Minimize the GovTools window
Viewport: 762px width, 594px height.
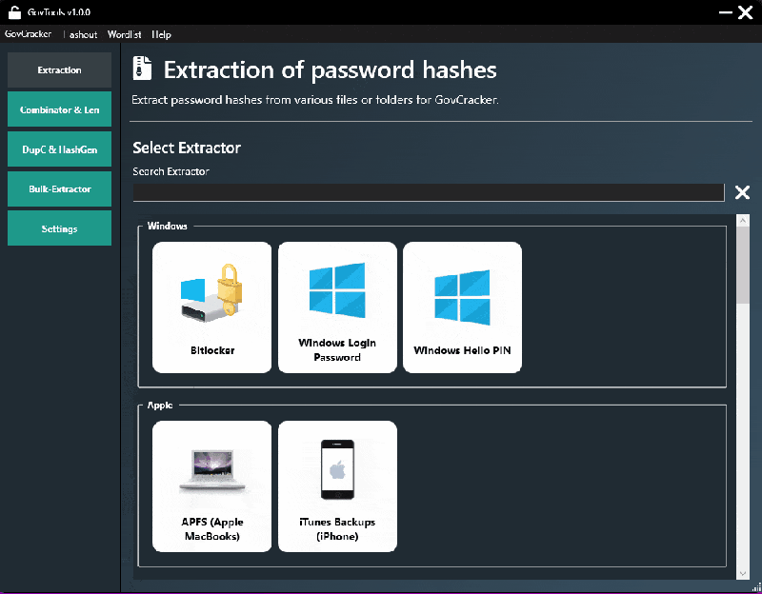[x=725, y=12]
